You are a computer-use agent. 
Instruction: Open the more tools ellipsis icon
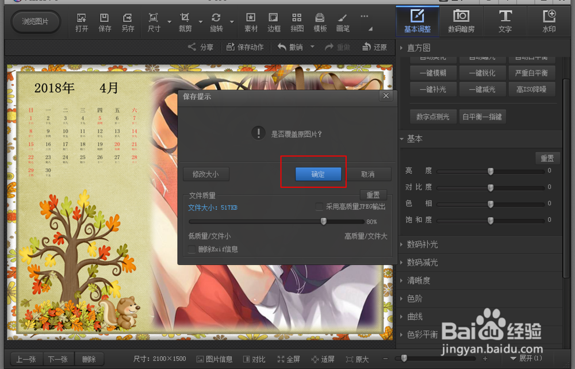tap(364, 16)
